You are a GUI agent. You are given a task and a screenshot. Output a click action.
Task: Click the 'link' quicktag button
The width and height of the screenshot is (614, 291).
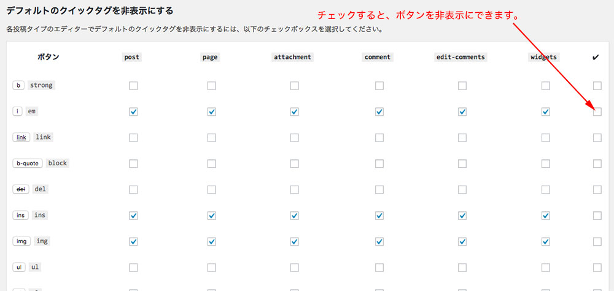point(21,137)
